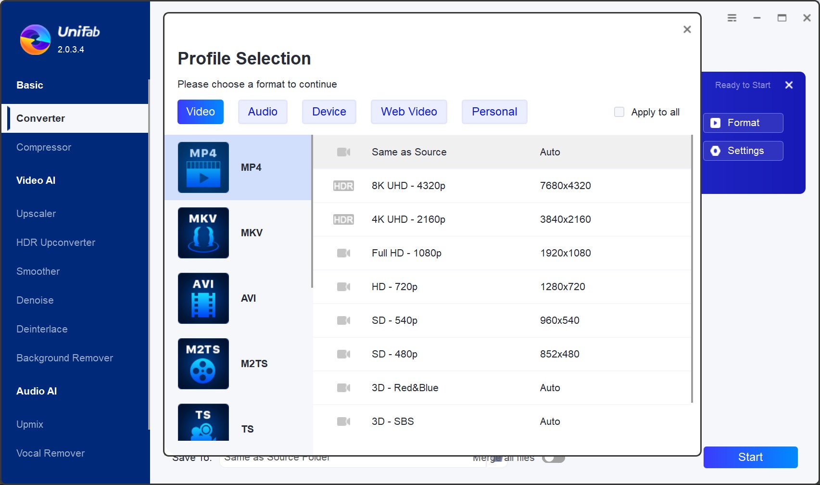Click camera icon for 3D Red&Blue
Screen dimensions: 820x485
pyautogui.click(x=343, y=388)
